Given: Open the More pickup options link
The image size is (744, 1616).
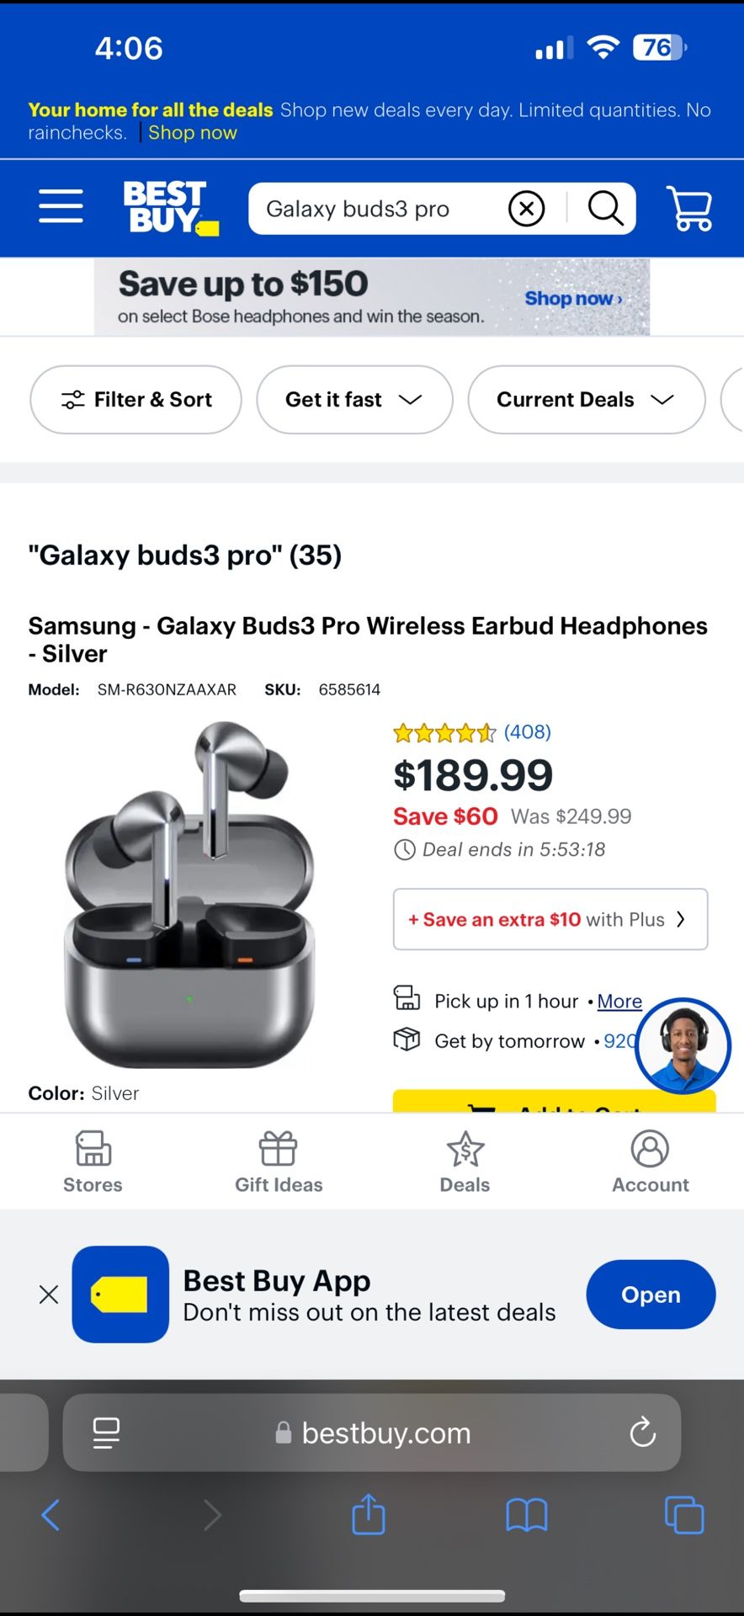Looking at the screenshot, I should pos(619,1001).
